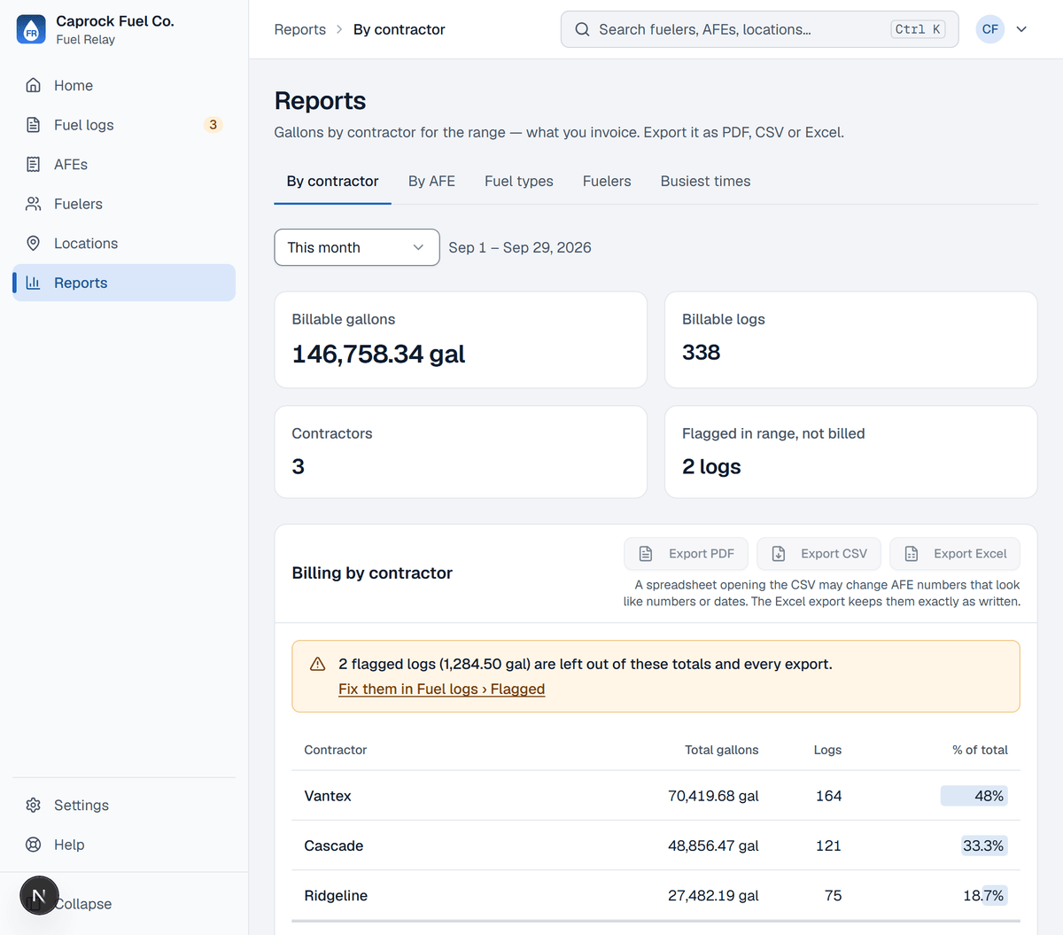Export the report as CSV
1063x935 pixels.
tap(819, 554)
